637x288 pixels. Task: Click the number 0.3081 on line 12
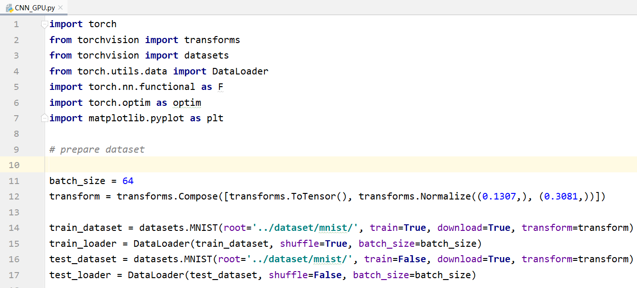[x=561, y=196]
